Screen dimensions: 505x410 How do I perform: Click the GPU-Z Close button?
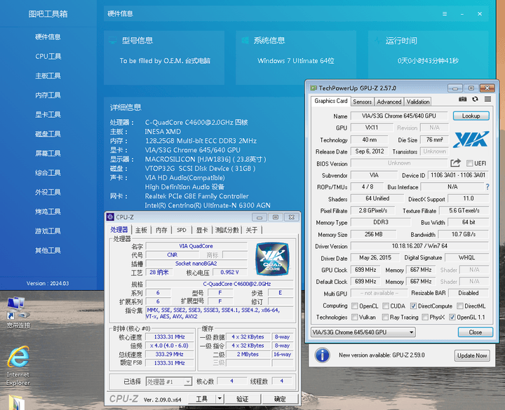pyautogui.click(x=475, y=332)
